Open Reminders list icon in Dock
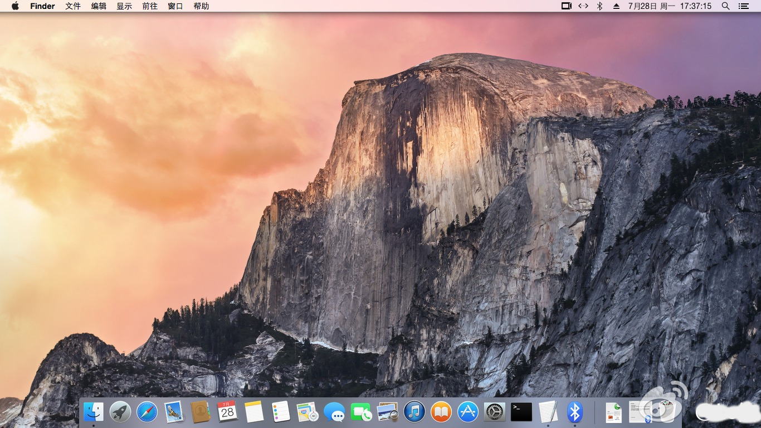Viewport: 761px width, 428px height. 281,412
